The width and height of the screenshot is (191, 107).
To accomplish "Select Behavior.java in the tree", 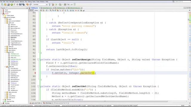I will [x=14, y=26].
